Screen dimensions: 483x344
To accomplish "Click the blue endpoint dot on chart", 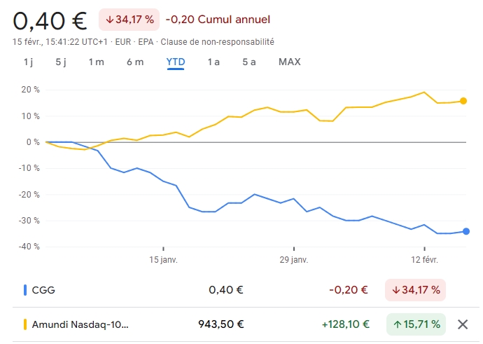I will [x=466, y=231].
